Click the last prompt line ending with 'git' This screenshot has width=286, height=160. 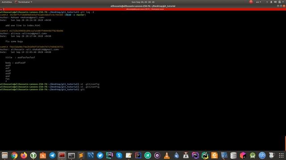[x=42, y=89]
